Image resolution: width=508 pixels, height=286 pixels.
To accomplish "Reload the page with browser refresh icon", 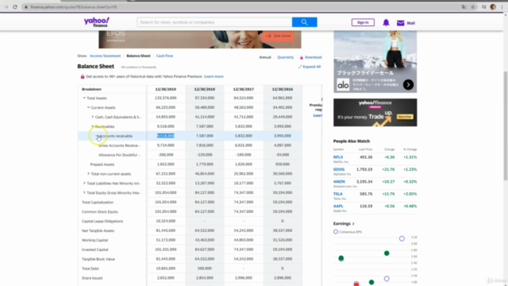I will coord(15,7).
